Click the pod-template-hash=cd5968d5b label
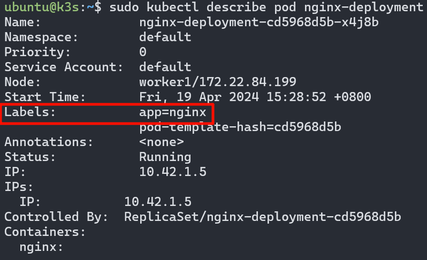The width and height of the screenshot is (427, 260). coord(240,127)
